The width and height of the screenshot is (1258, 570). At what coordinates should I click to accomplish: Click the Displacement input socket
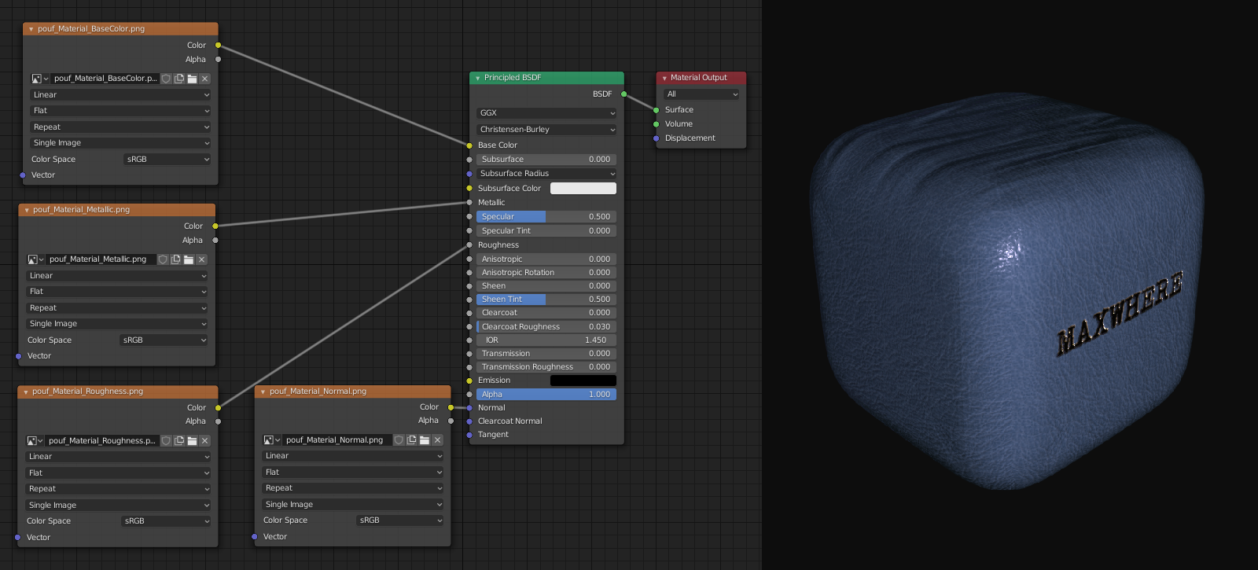point(657,138)
